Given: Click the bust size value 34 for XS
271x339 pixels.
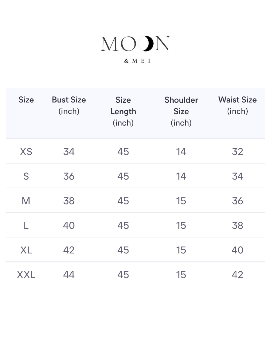Looking at the screenshot, I should click(x=69, y=152).
